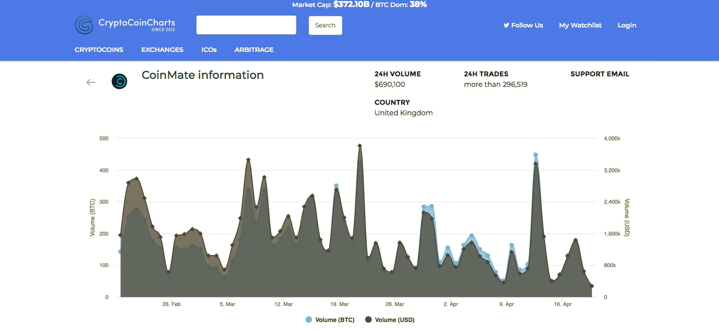Click the '24H VOLUME' heading
This screenshot has height=329, width=719.
398,74
